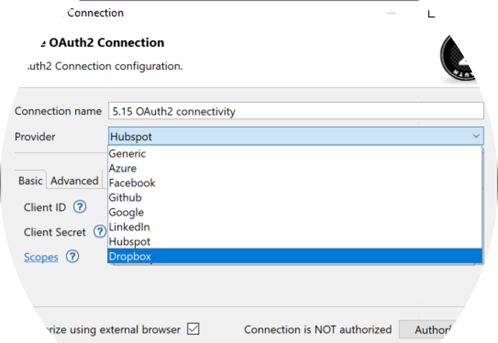This screenshot has width=498, height=343.
Task: Select Generic from the provider list
Action: point(127,154)
